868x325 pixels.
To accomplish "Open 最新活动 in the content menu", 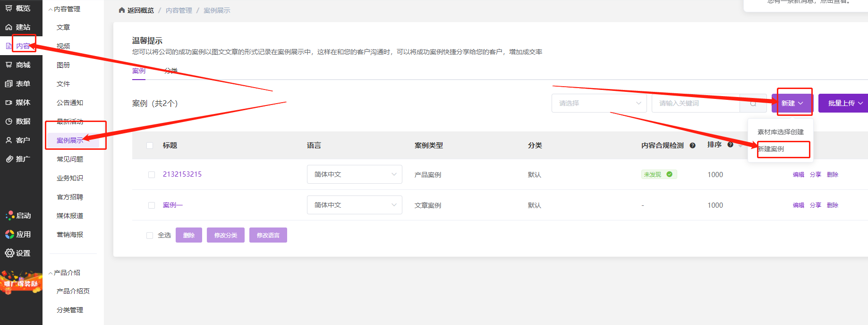I will point(70,122).
